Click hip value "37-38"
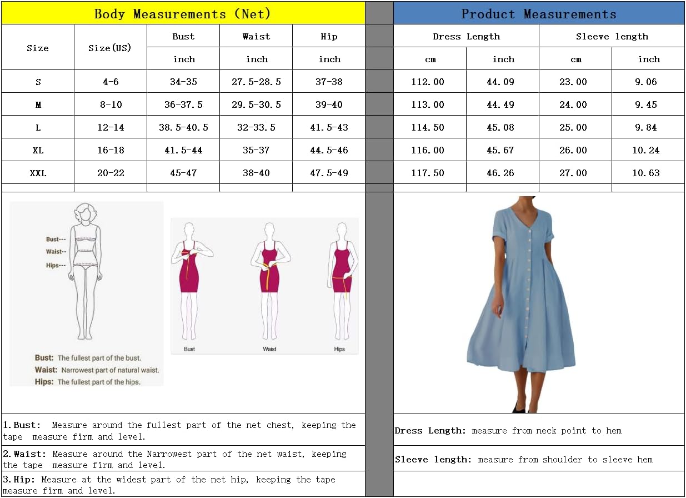Screen dimensions: 686x498 329,82
